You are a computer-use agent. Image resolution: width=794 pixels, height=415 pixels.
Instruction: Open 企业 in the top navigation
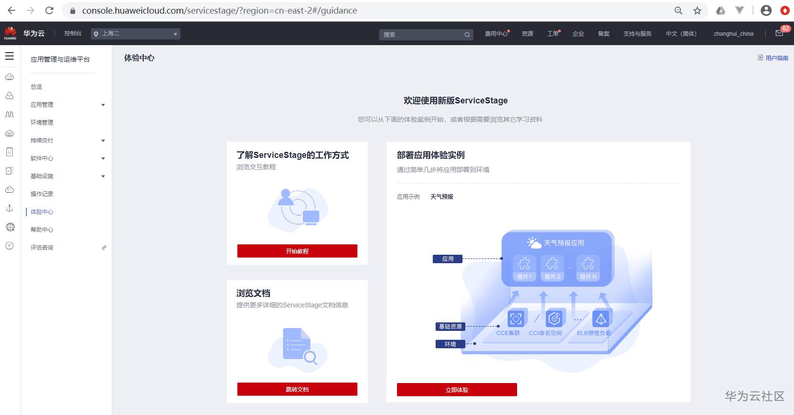tap(578, 34)
